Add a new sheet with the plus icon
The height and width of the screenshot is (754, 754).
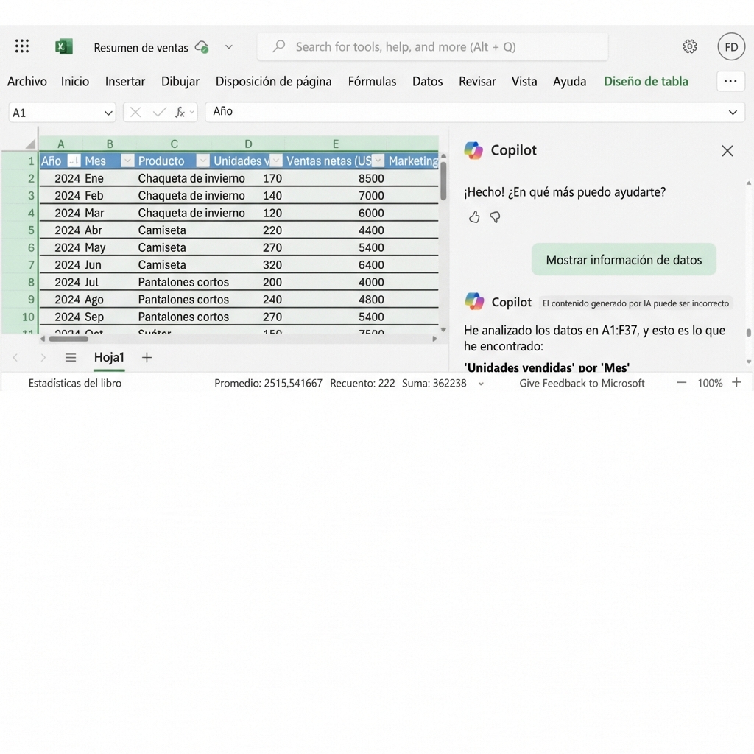point(146,357)
